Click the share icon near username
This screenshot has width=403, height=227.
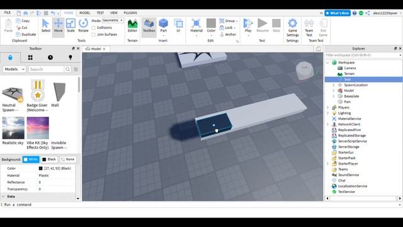368,13
